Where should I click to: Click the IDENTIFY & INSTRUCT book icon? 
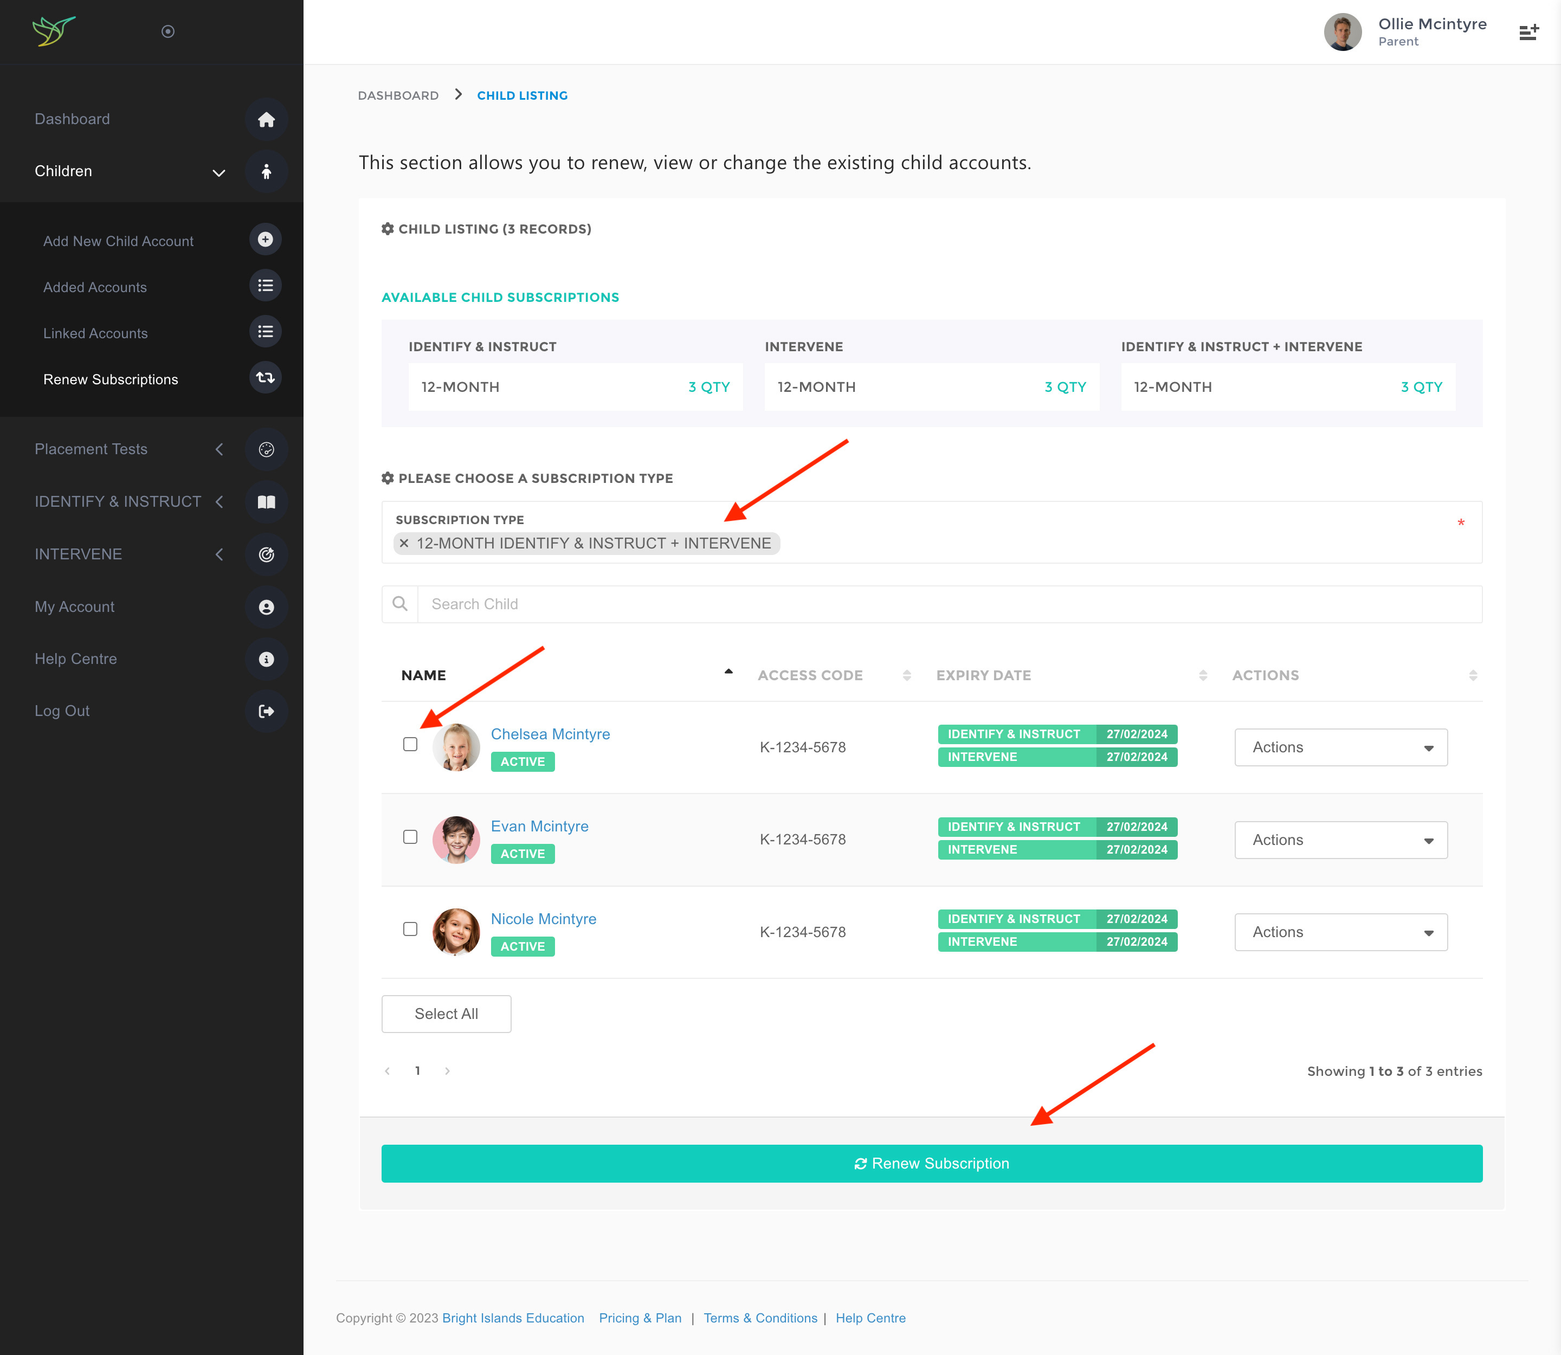click(266, 502)
